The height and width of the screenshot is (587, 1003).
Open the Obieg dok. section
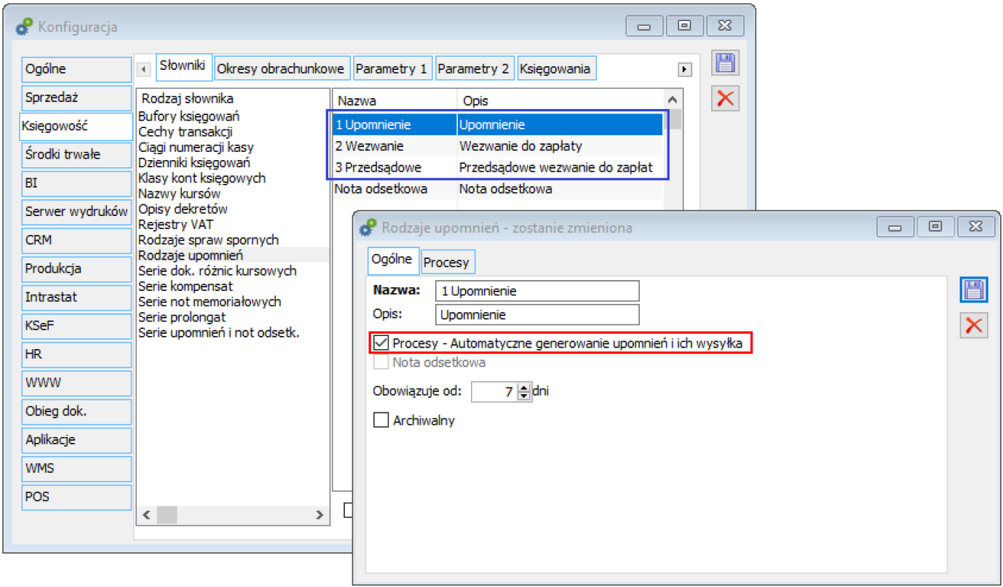coord(76,411)
